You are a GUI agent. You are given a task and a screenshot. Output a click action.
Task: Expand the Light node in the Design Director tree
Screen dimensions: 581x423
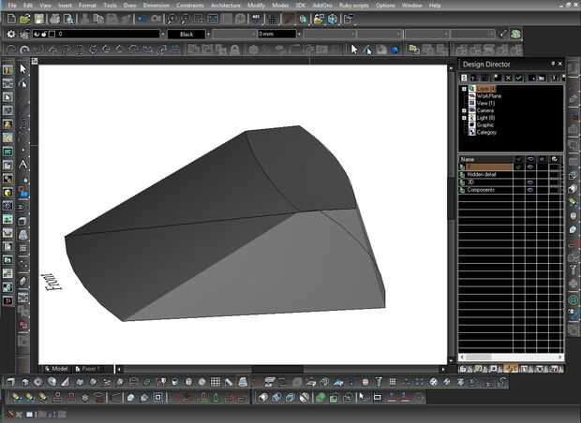coord(464,118)
